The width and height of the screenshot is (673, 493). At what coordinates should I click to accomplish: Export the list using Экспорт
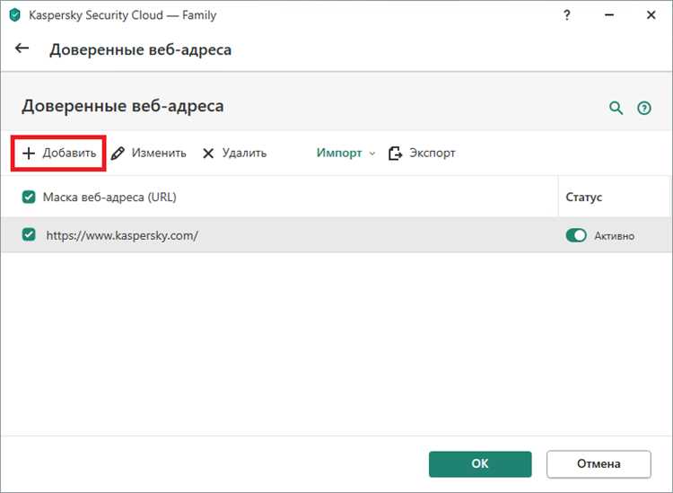pyautogui.click(x=422, y=153)
